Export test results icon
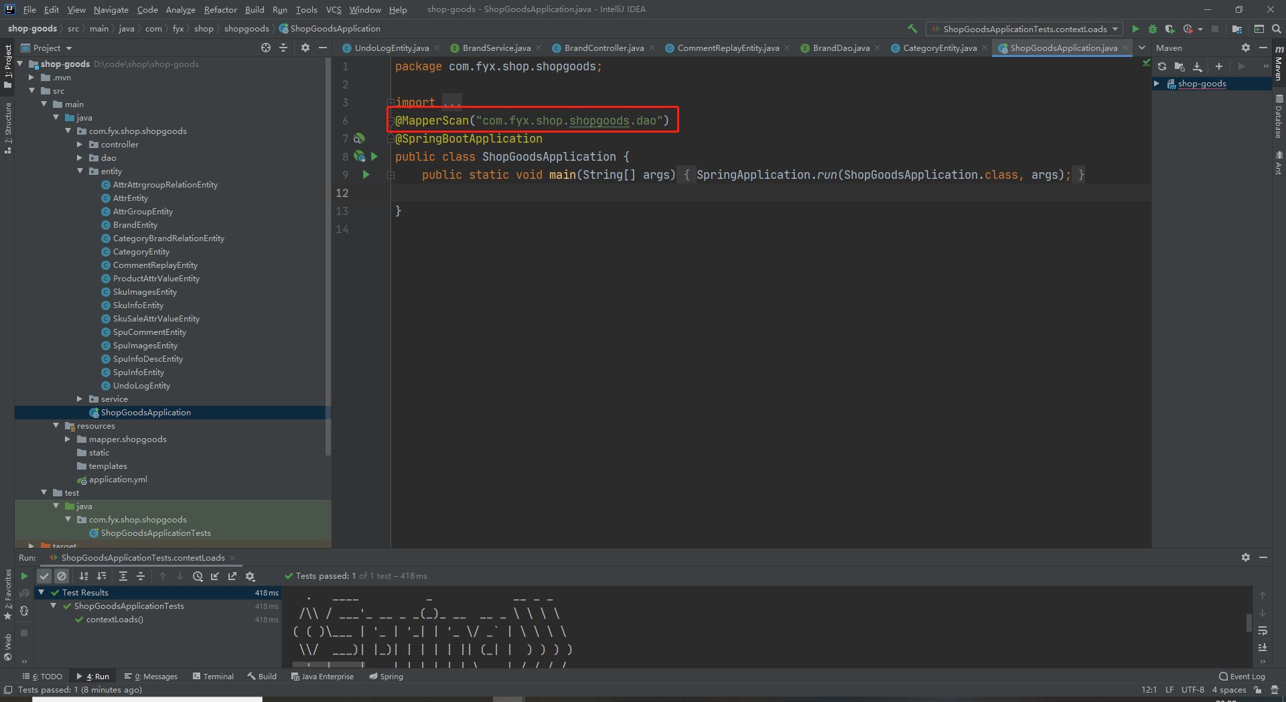Viewport: 1286px width, 702px height. coord(232,576)
